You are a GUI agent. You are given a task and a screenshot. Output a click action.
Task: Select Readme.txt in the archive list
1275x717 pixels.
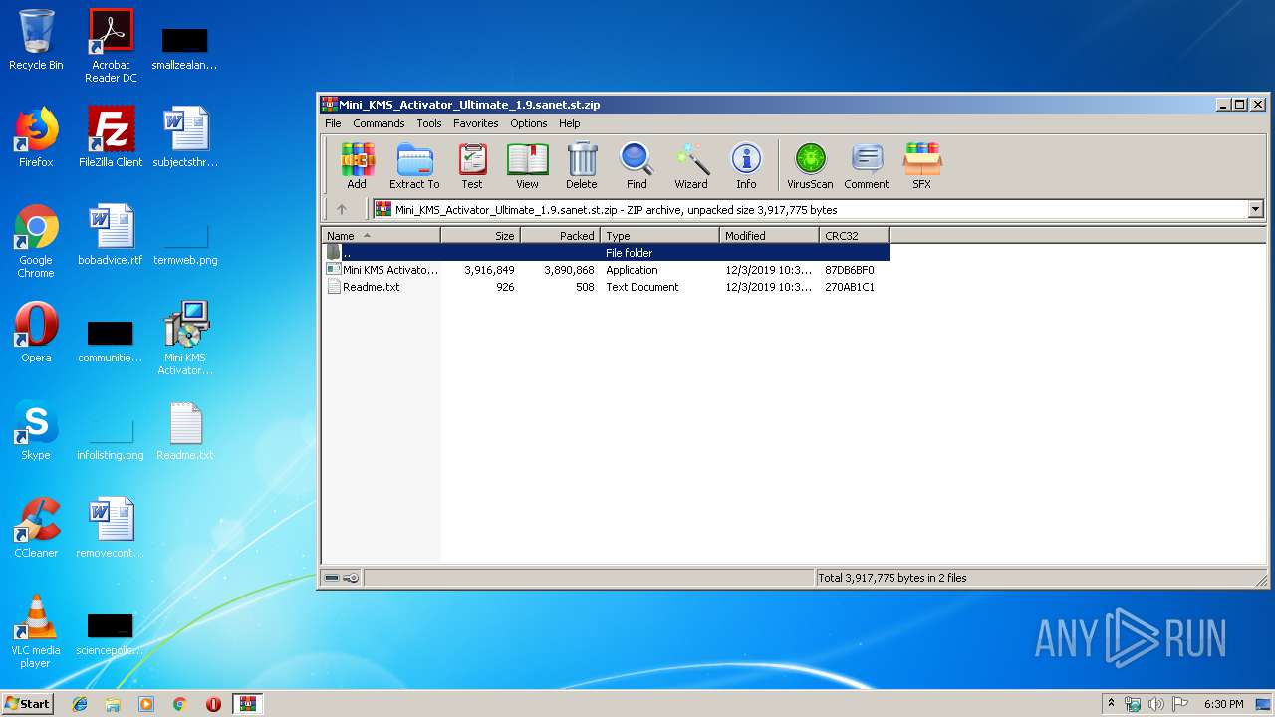(605, 287)
